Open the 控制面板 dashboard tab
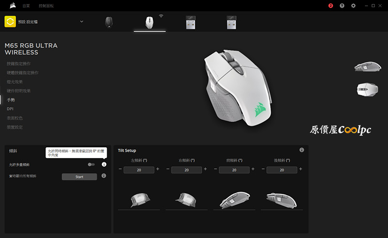Image resolution: width=388 pixels, height=238 pixels. click(x=46, y=6)
